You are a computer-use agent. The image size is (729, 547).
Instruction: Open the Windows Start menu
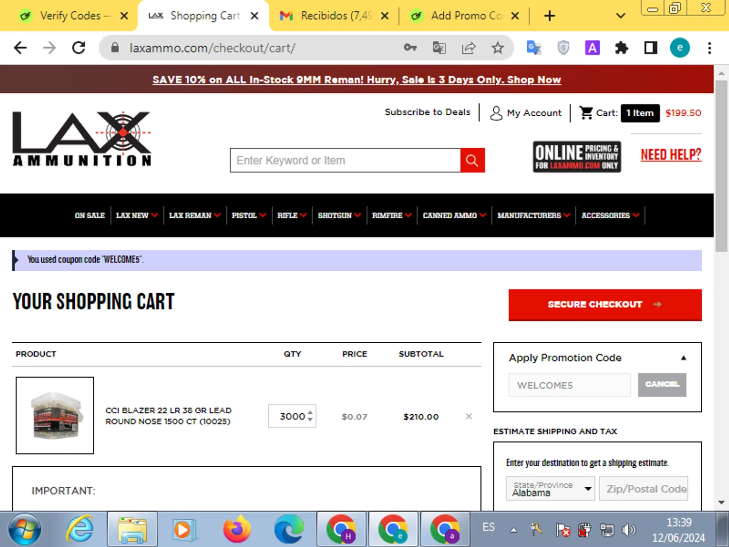24,529
